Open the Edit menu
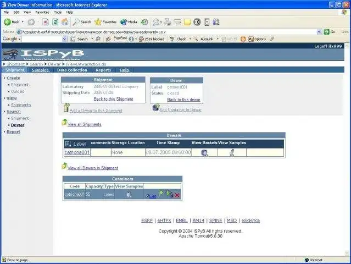The width and height of the screenshot is (351, 264). click(16, 12)
